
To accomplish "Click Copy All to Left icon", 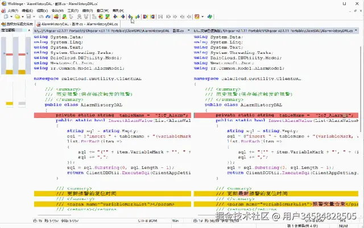I will 152,16.
